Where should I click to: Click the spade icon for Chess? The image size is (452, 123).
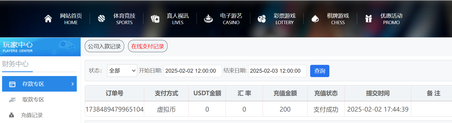[x=315, y=19]
